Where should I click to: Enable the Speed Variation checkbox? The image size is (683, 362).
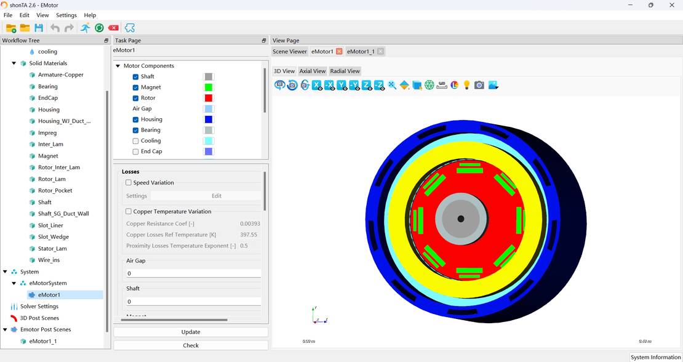coord(129,183)
